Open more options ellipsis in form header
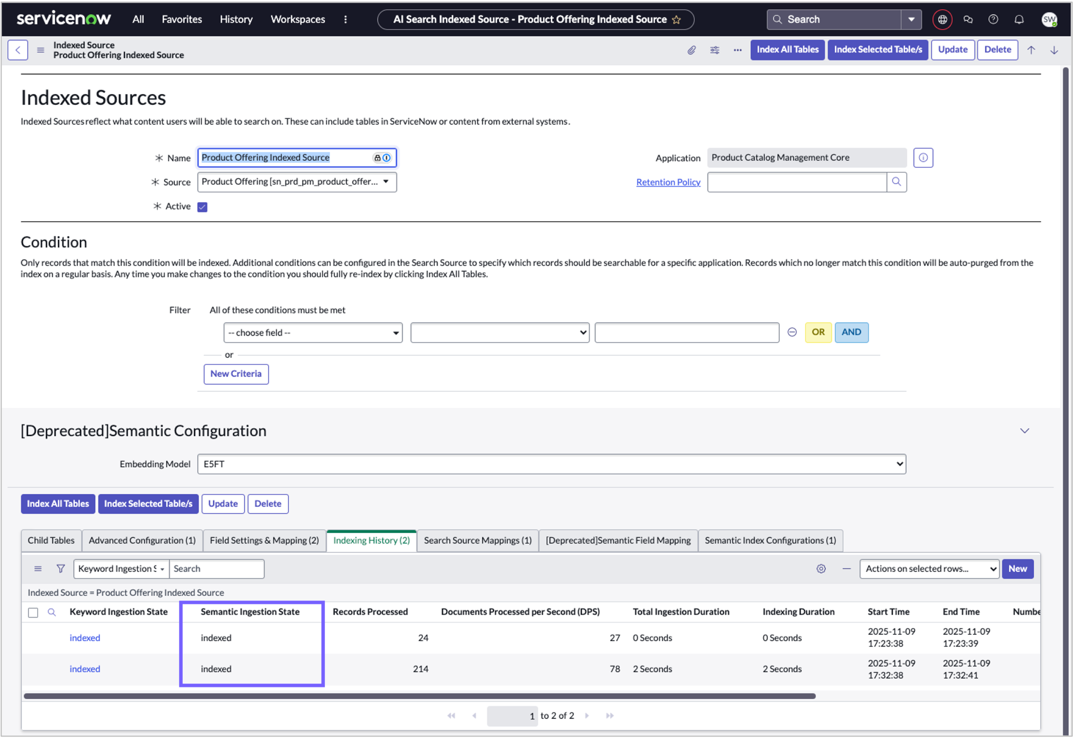The height and width of the screenshot is (738, 1073). coord(737,50)
